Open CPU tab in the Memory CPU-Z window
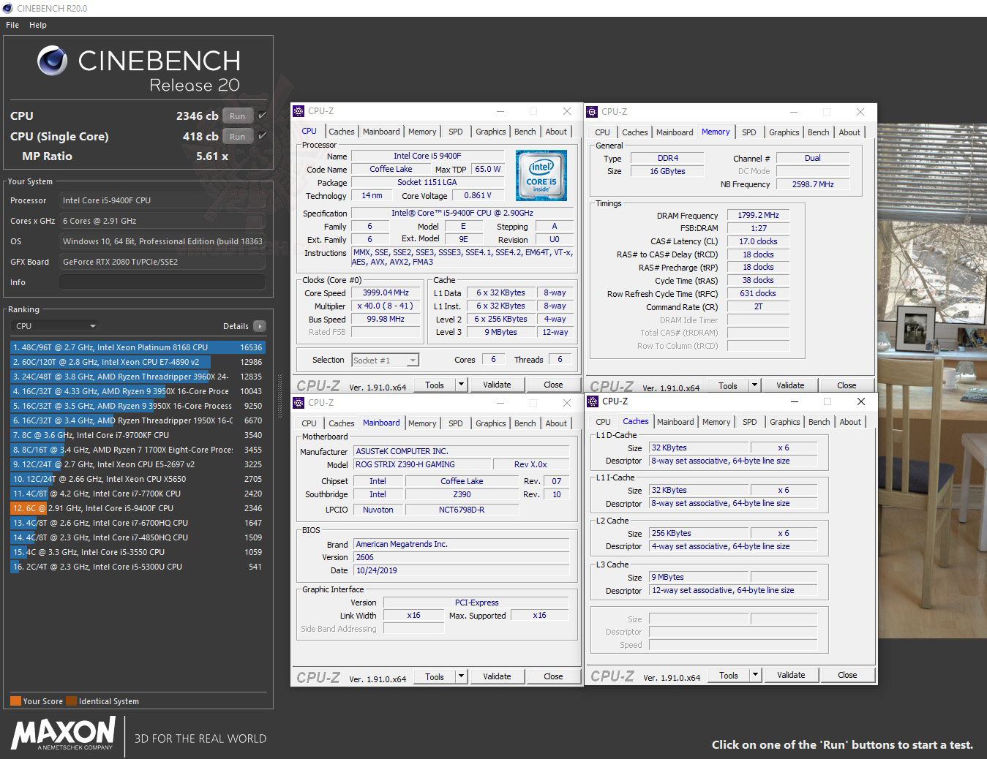 (x=602, y=132)
